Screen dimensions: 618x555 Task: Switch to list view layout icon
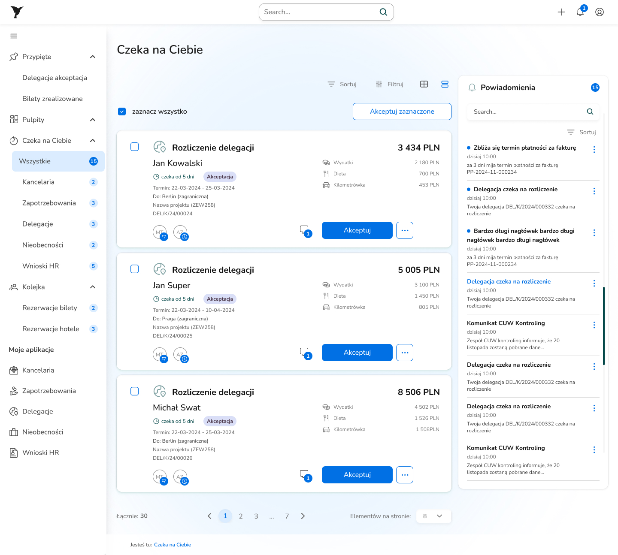445,84
